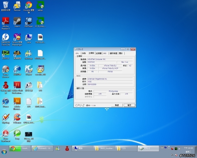The image size is (197, 158).
Task: Launch Yahoo! Messenger from the desktop
Action: [17, 39]
